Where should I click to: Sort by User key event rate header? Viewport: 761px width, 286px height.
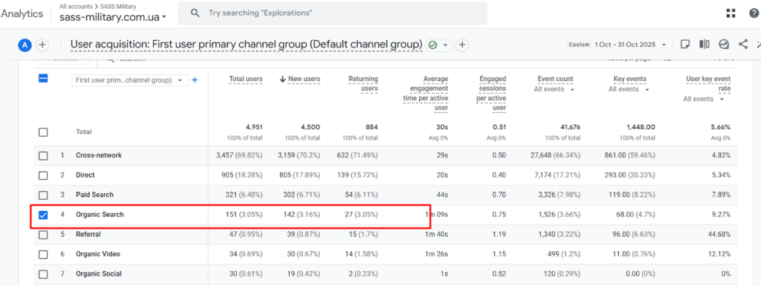pos(708,83)
